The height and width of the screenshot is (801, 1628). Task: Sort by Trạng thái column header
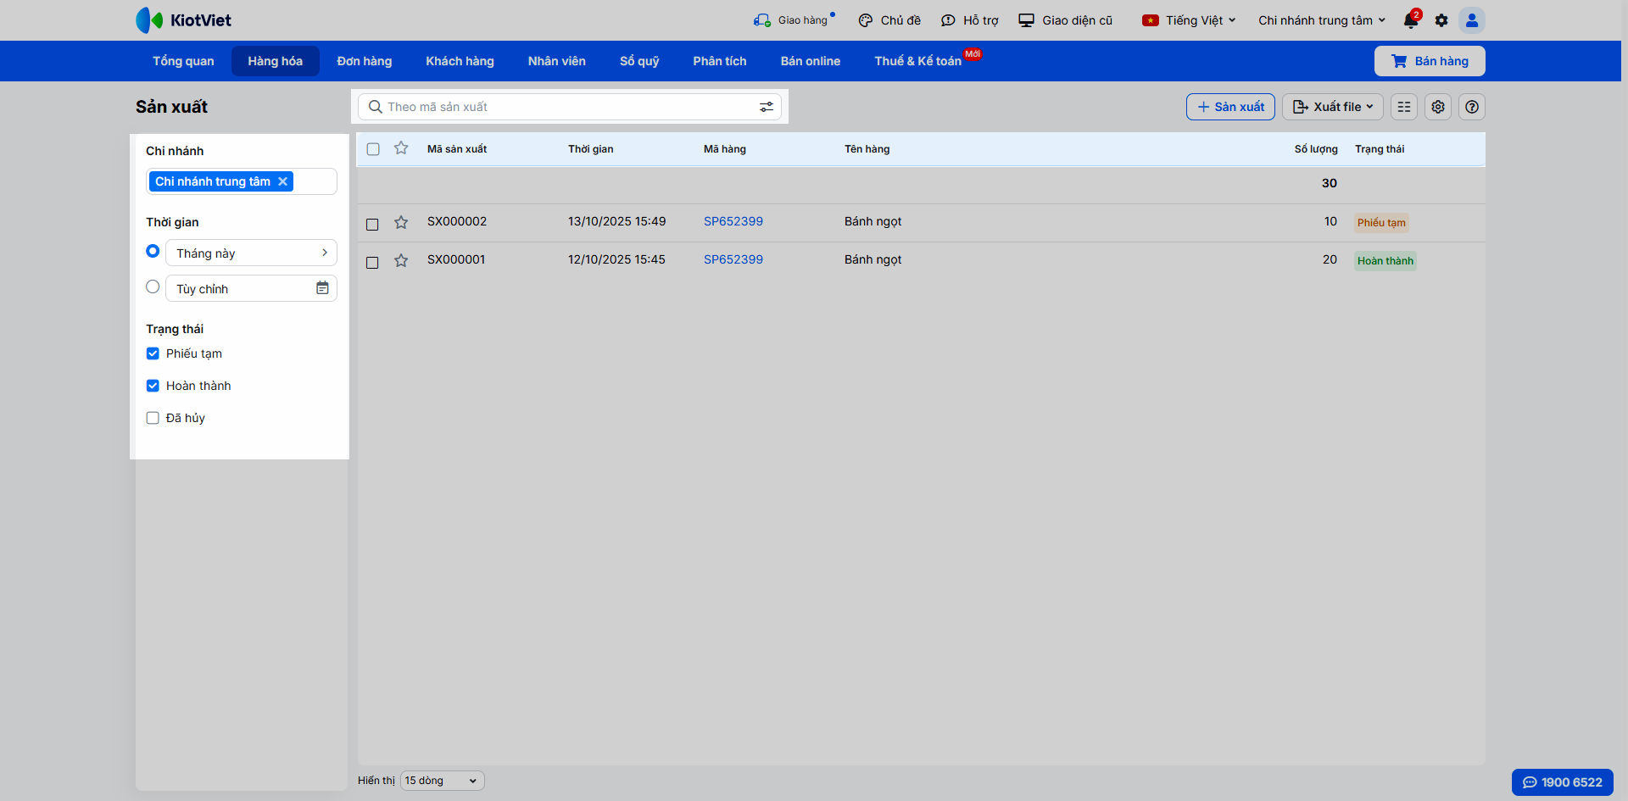click(1380, 149)
